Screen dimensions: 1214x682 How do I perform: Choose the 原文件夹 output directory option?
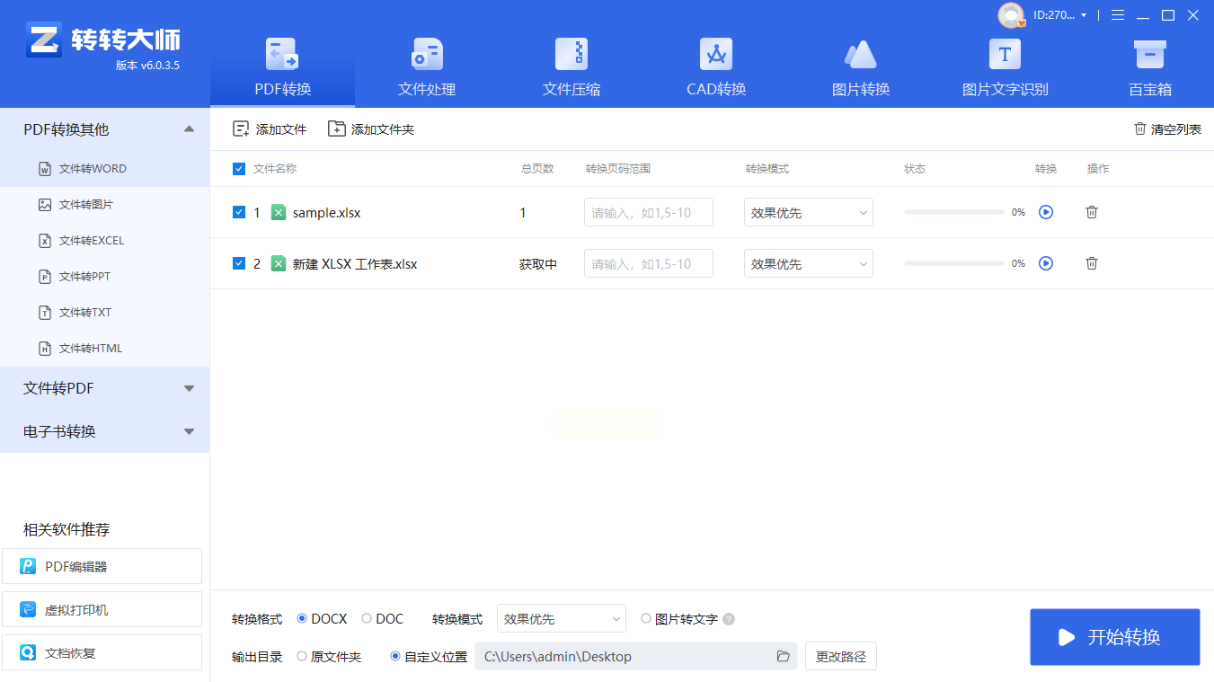pyautogui.click(x=302, y=657)
